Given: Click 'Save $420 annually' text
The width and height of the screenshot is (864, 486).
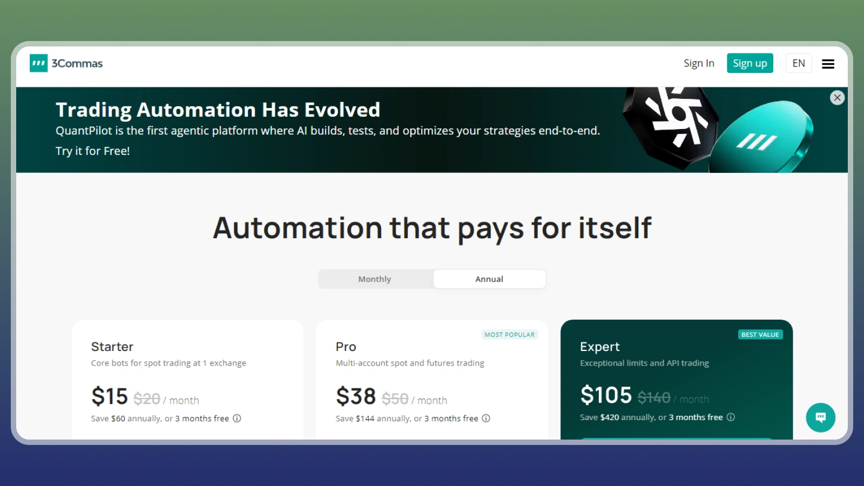Looking at the screenshot, I should point(618,417).
